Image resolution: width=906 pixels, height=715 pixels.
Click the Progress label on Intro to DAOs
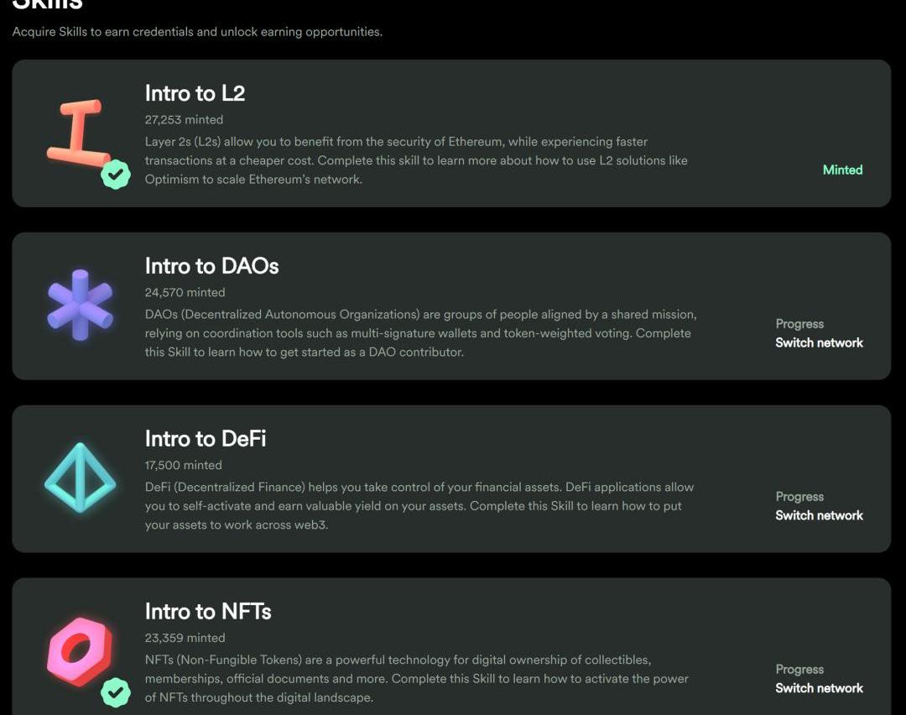(x=799, y=324)
